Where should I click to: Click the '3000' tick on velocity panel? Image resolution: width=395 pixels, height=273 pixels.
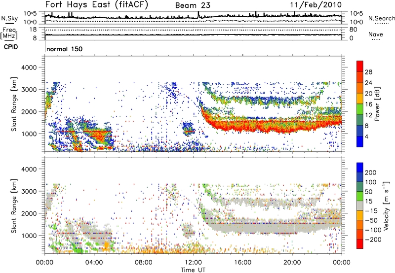click(29, 191)
